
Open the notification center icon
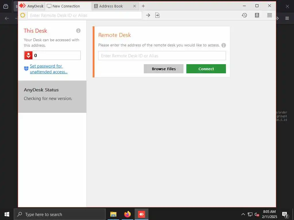[x=285, y=214]
